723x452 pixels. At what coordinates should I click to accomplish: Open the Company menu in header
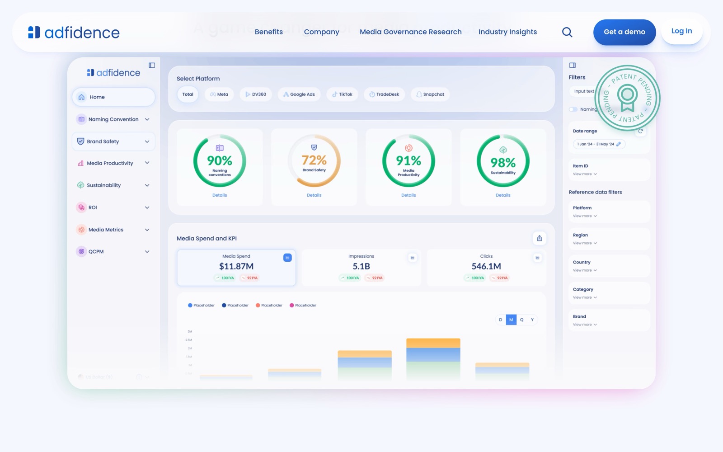click(x=322, y=32)
